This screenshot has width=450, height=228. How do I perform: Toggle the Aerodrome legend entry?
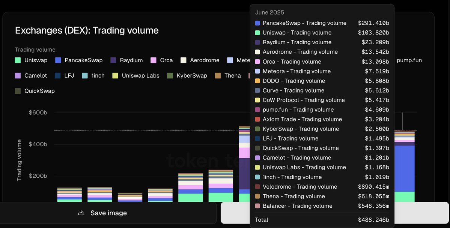click(200, 60)
